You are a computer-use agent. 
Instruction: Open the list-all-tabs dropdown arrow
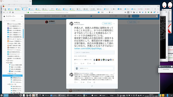coord(158,9)
